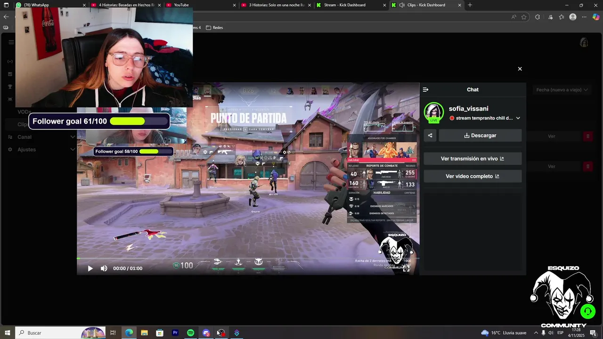
Task: Switch to the 4 Historias YouTube tab
Action: pos(126,5)
